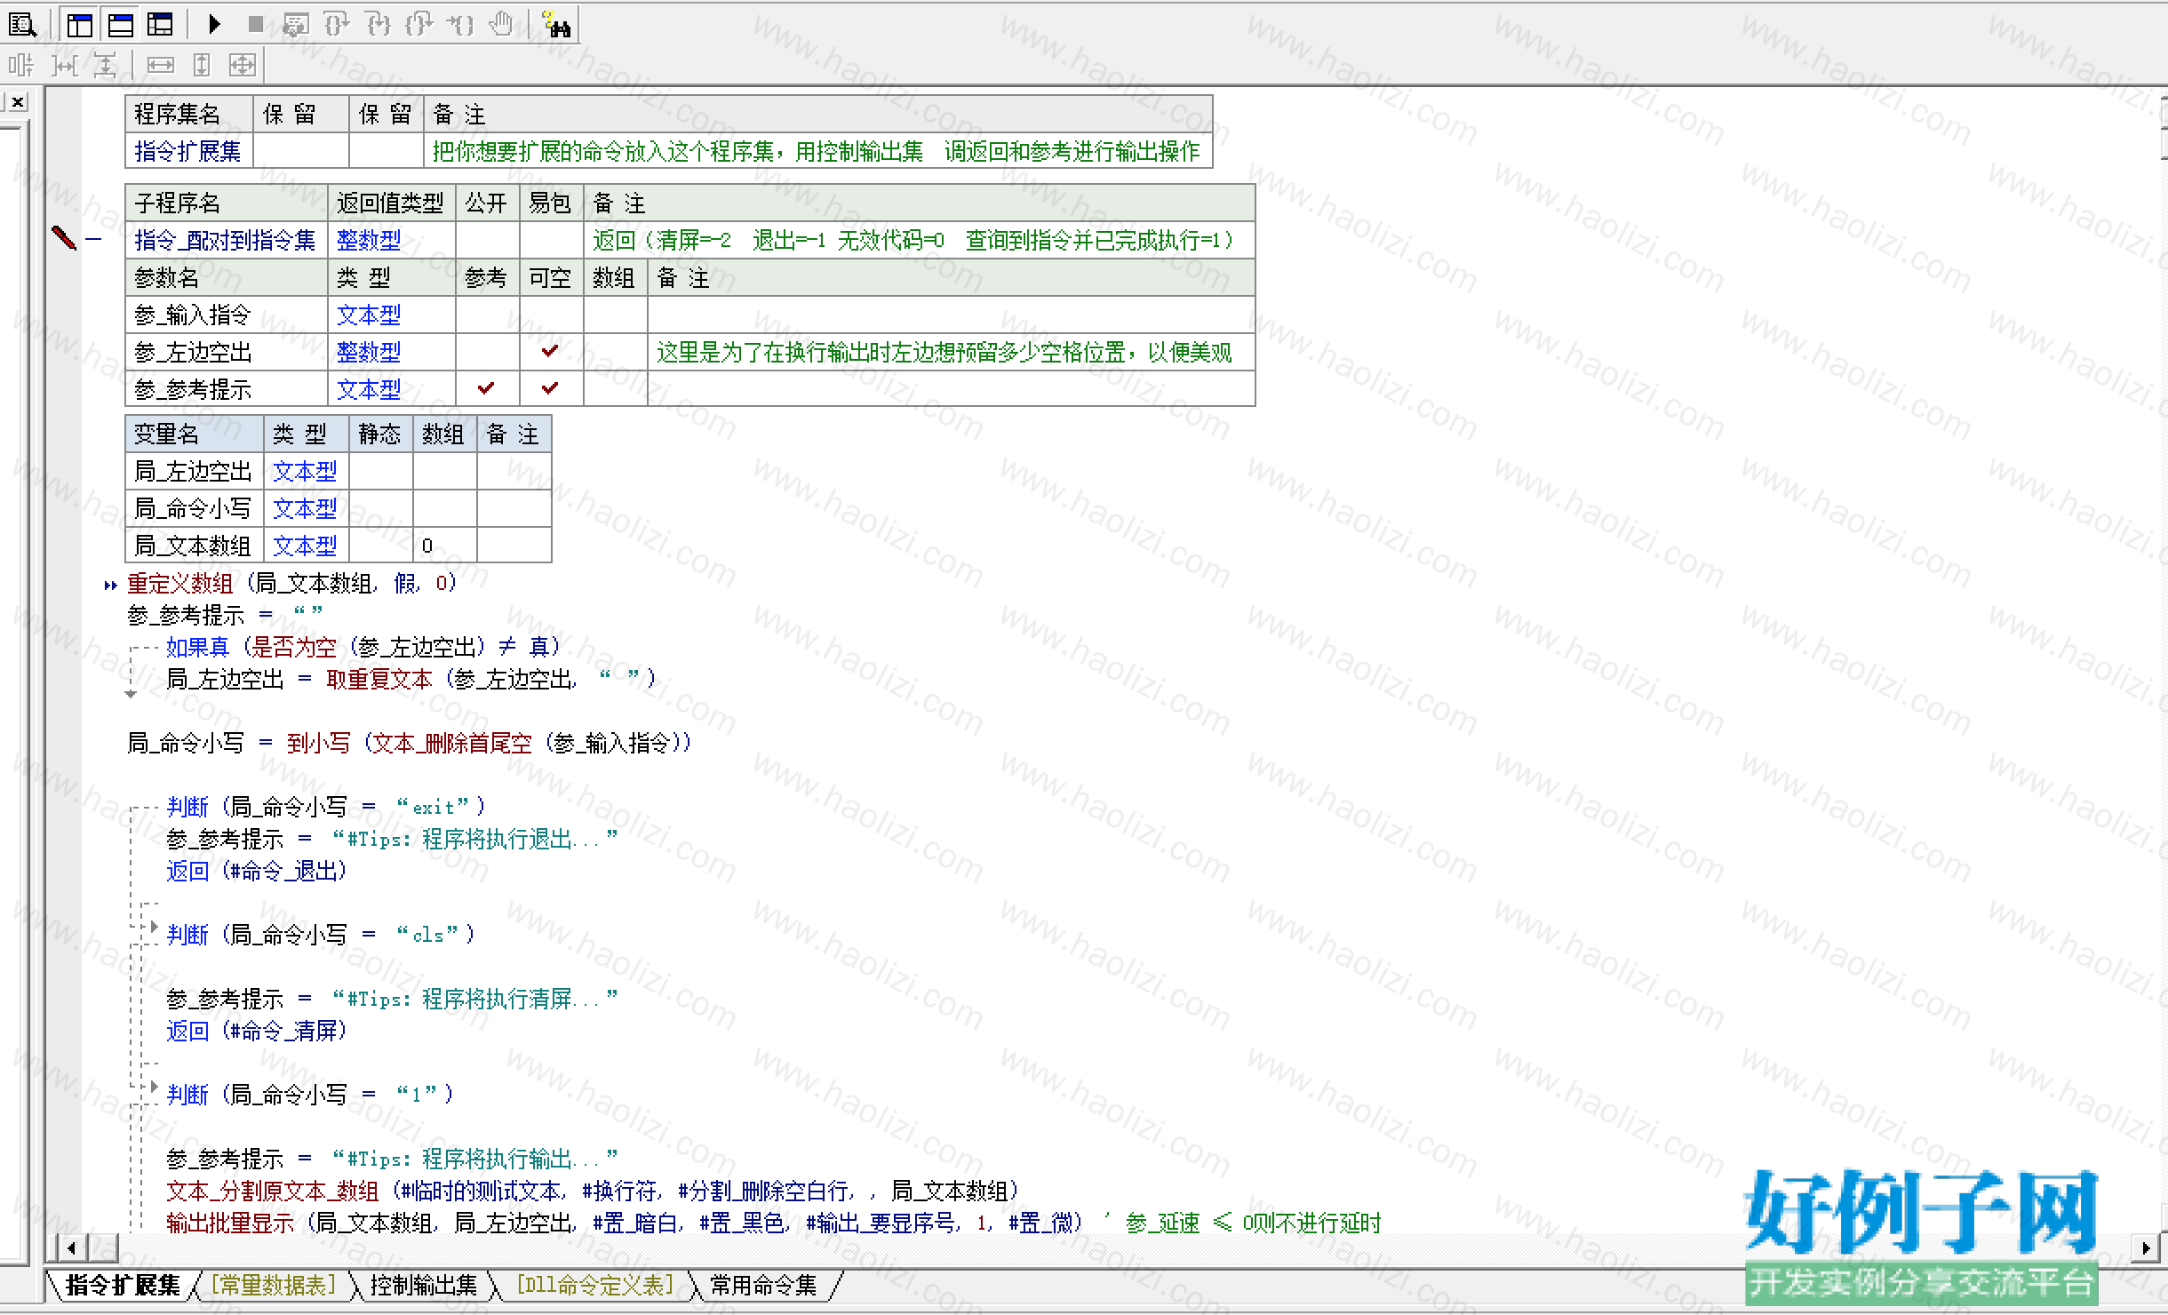Viewport: 2168px width, 1315px height.
Task: Collapse the 如果真 block end arrow
Action: pyautogui.click(x=131, y=694)
